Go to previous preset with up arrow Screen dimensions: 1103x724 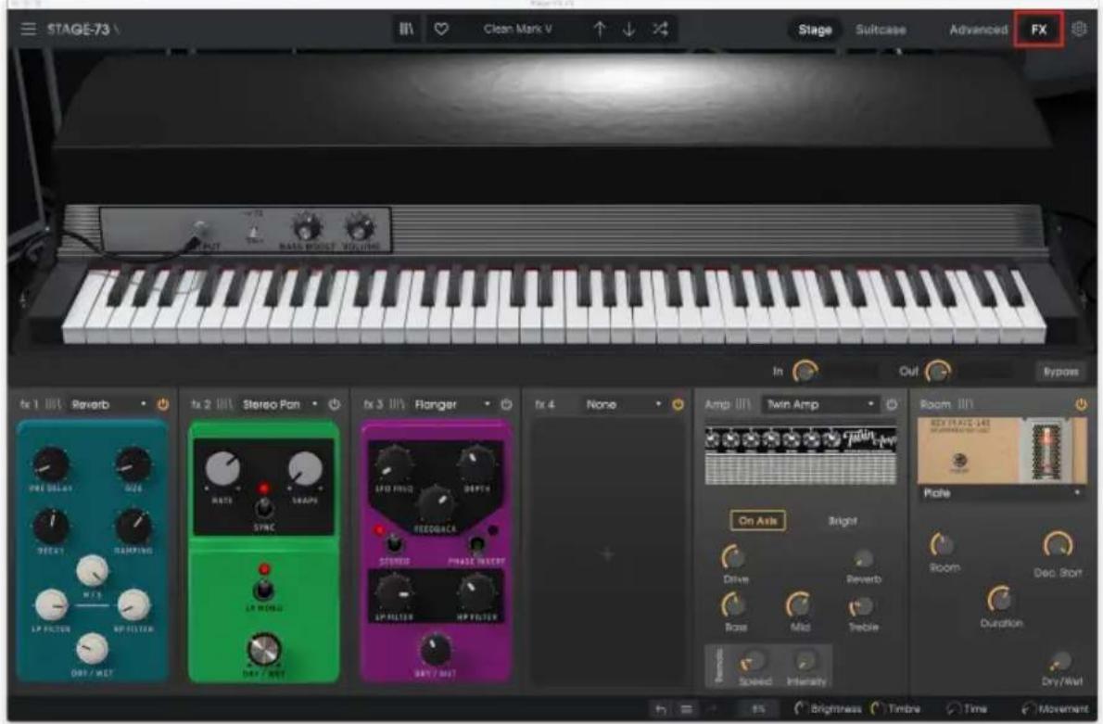coord(600,29)
